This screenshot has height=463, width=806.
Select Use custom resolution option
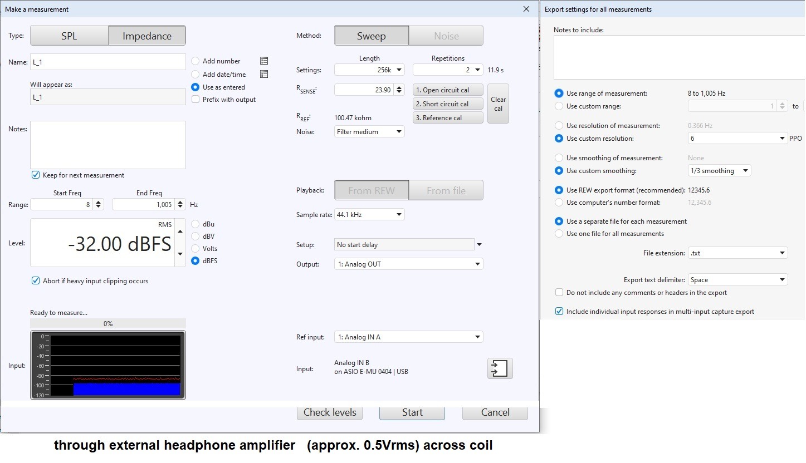point(559,139)
